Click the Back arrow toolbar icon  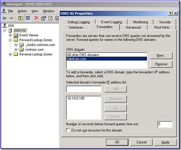(5, 18)
